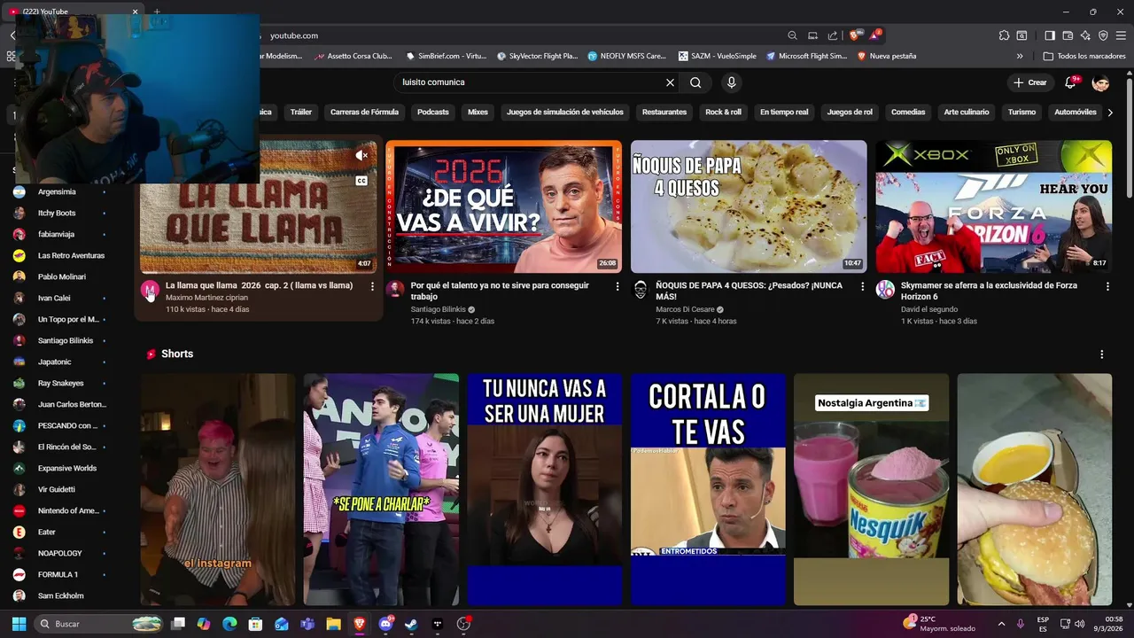Select the Rock & roll chip
Screen dimensions: 1134x638
pyautogui.click(x=723, y=113)
